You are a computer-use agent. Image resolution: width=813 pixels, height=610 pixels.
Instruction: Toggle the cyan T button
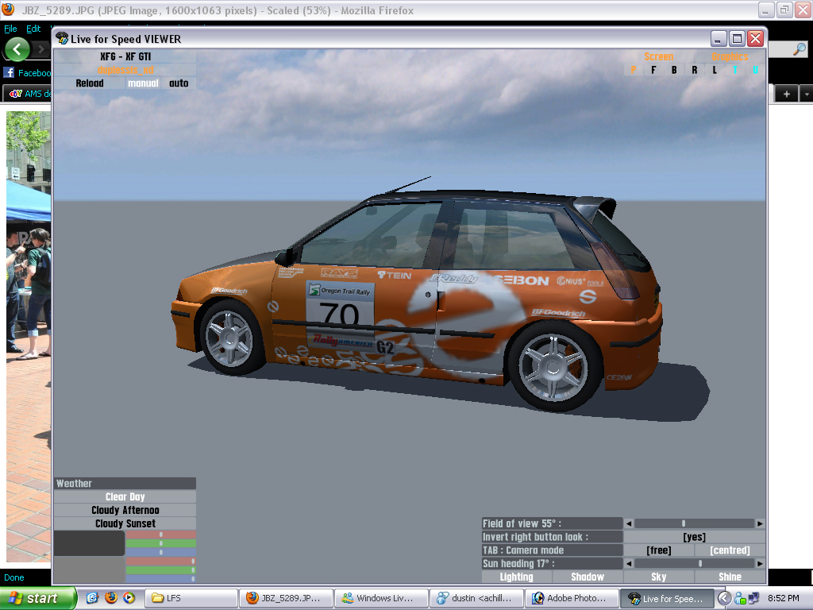(734, 70)
